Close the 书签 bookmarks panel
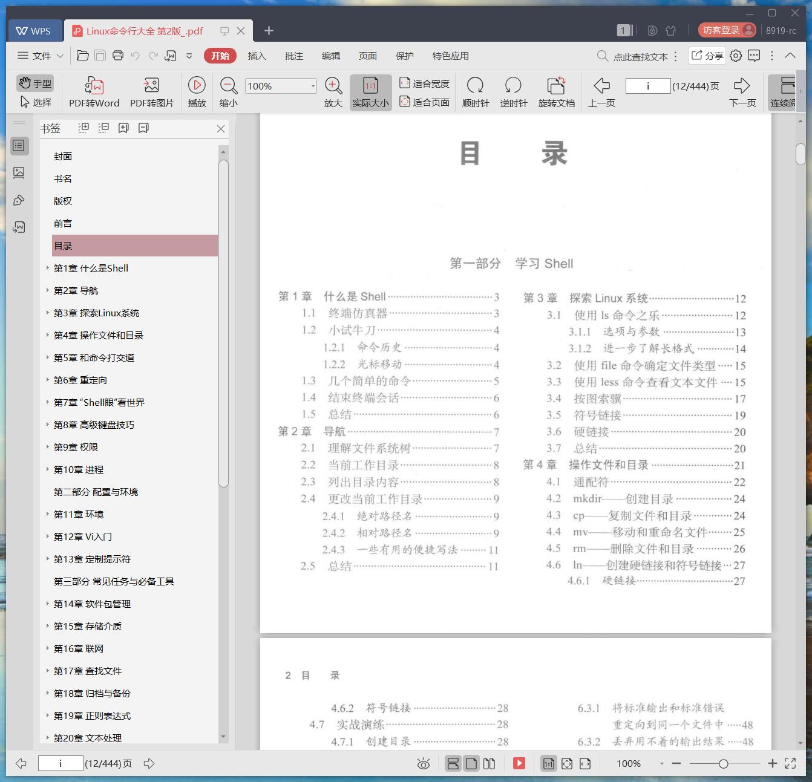Screen dimensions: 812x782 (x=221, y=128)
